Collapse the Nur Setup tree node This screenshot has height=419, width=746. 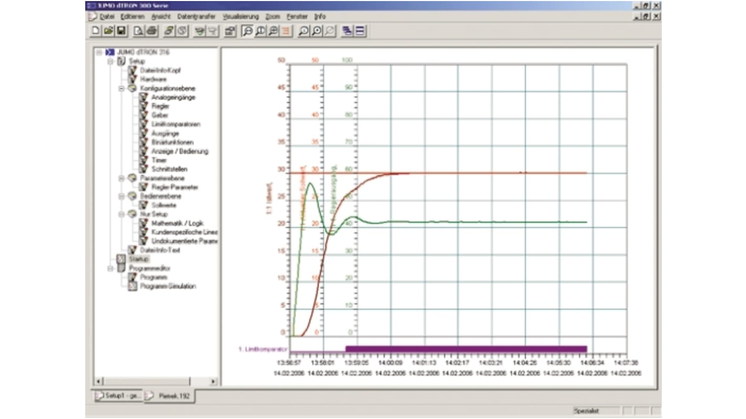122,213
